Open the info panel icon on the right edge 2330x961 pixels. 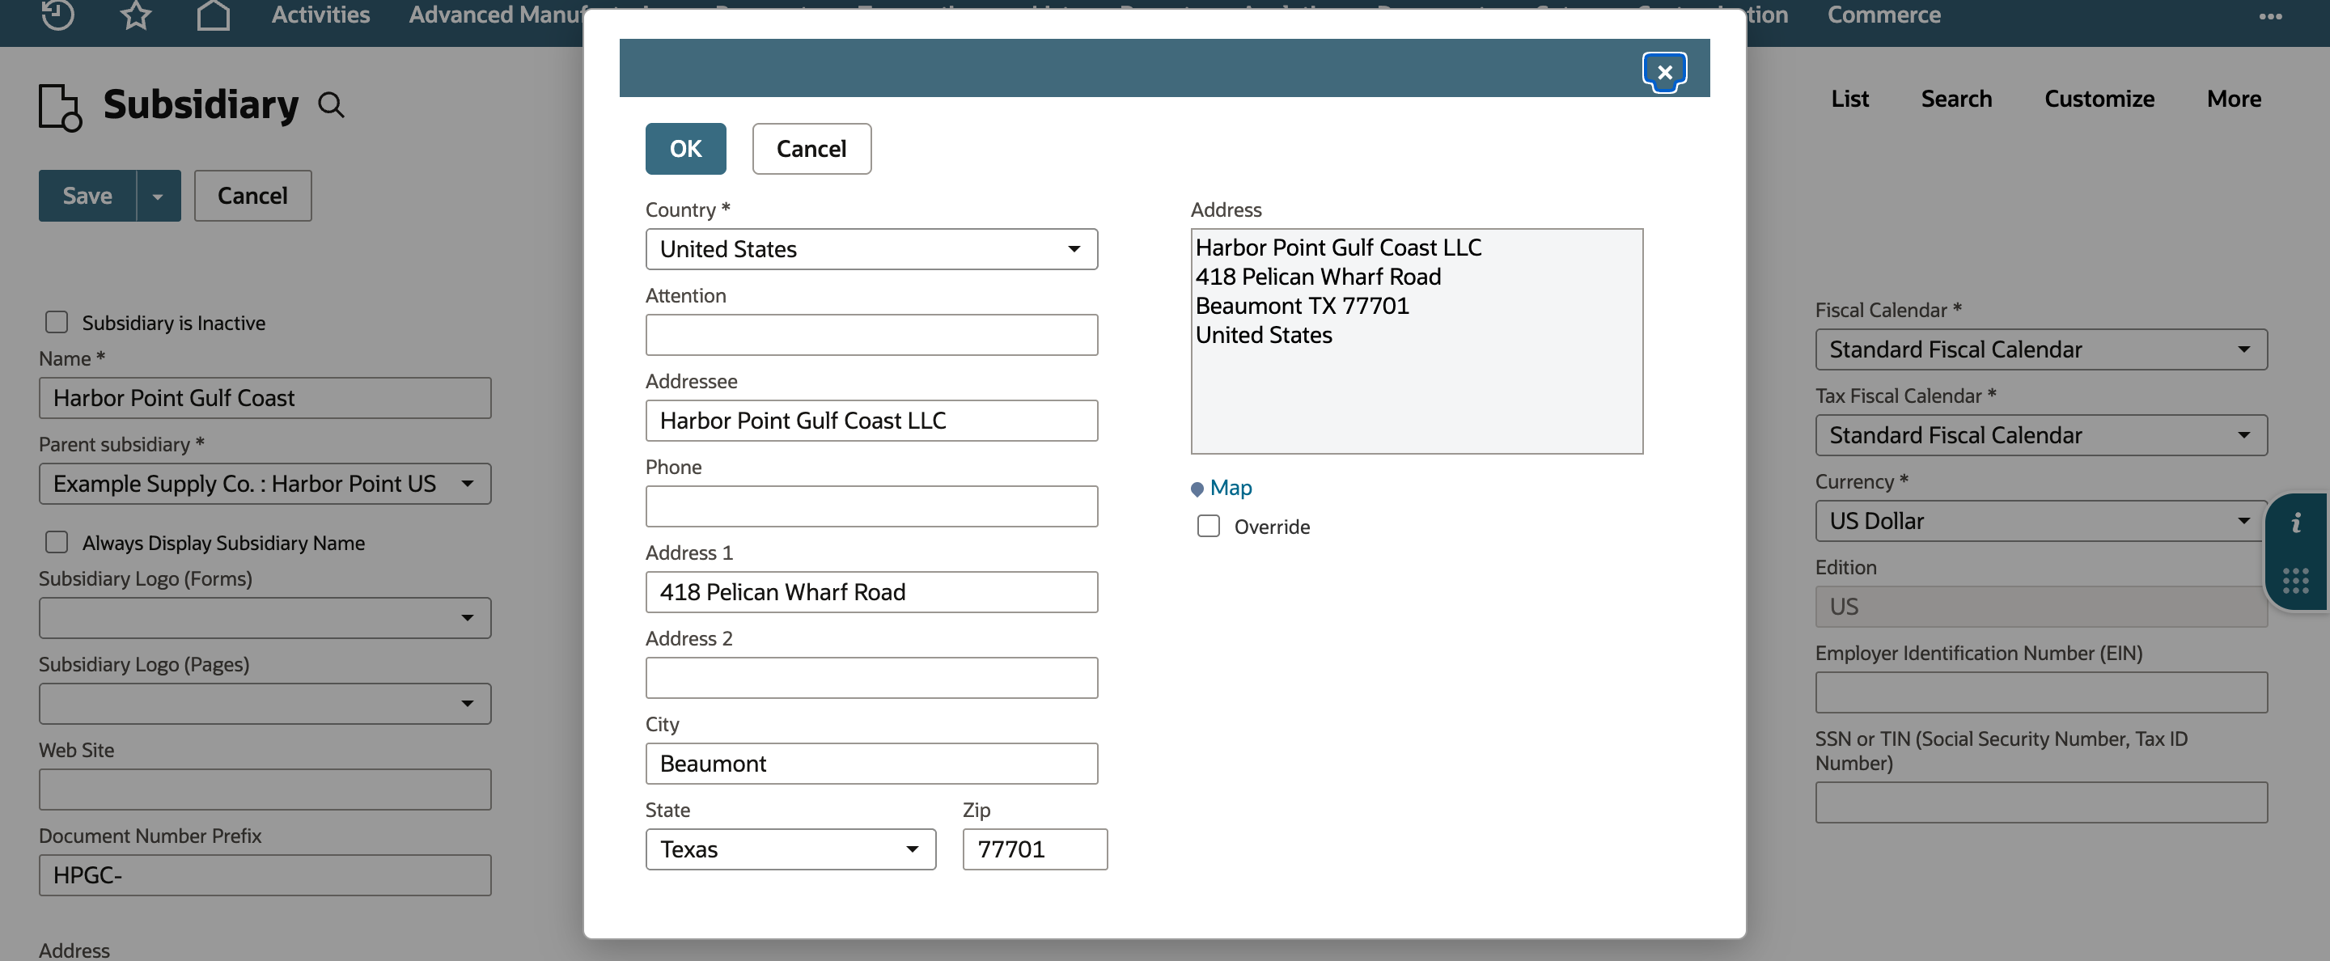pyautogui.click(x=2296, y=522)
